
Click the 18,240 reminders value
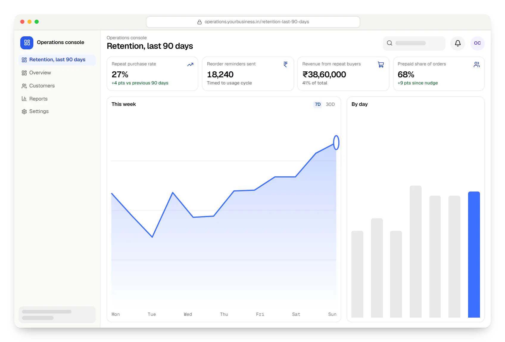(220, 74)
